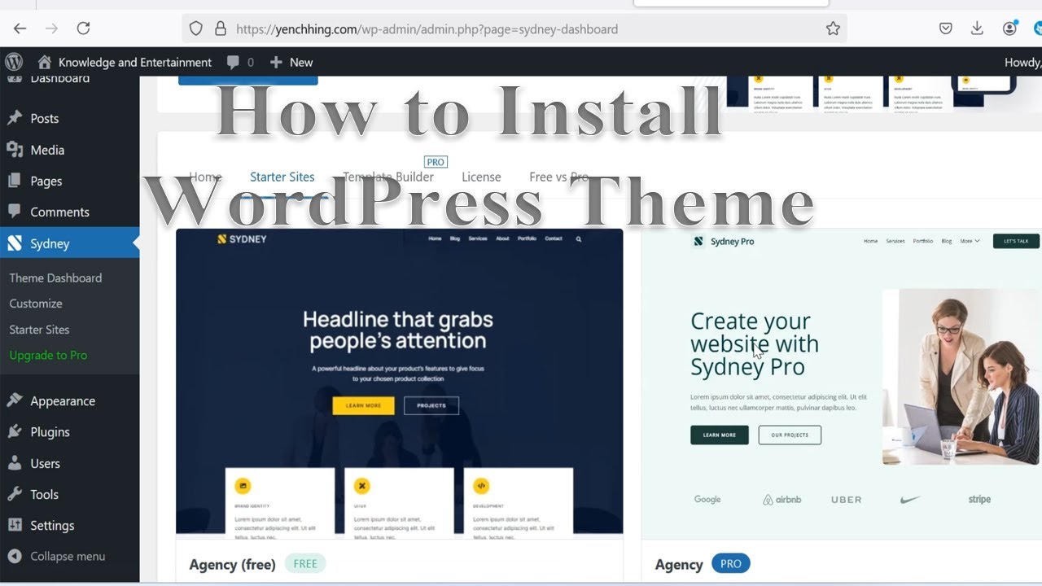
Task: Click the Projects button in Agency free preview
Action: [431, 405]
